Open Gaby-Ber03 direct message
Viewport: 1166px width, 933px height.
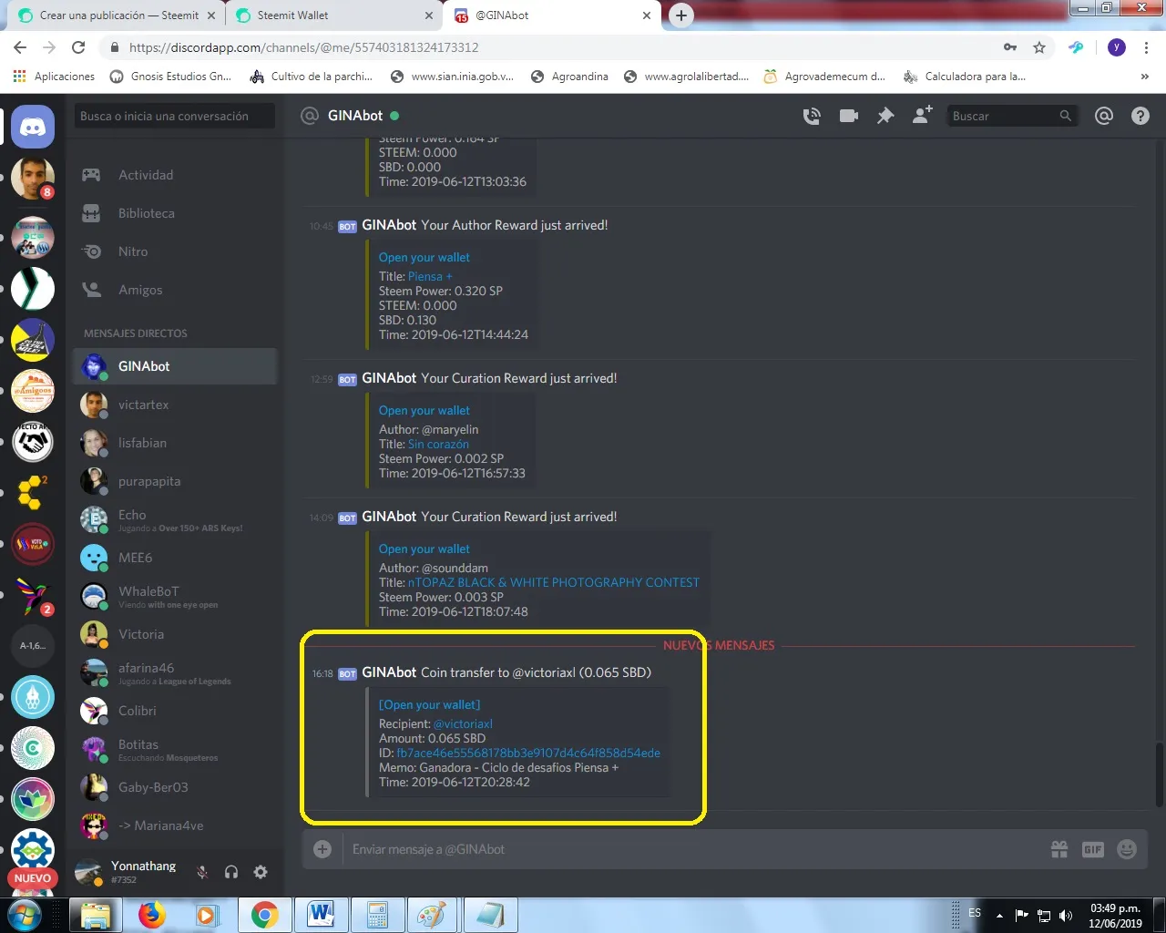click(174, 787)
